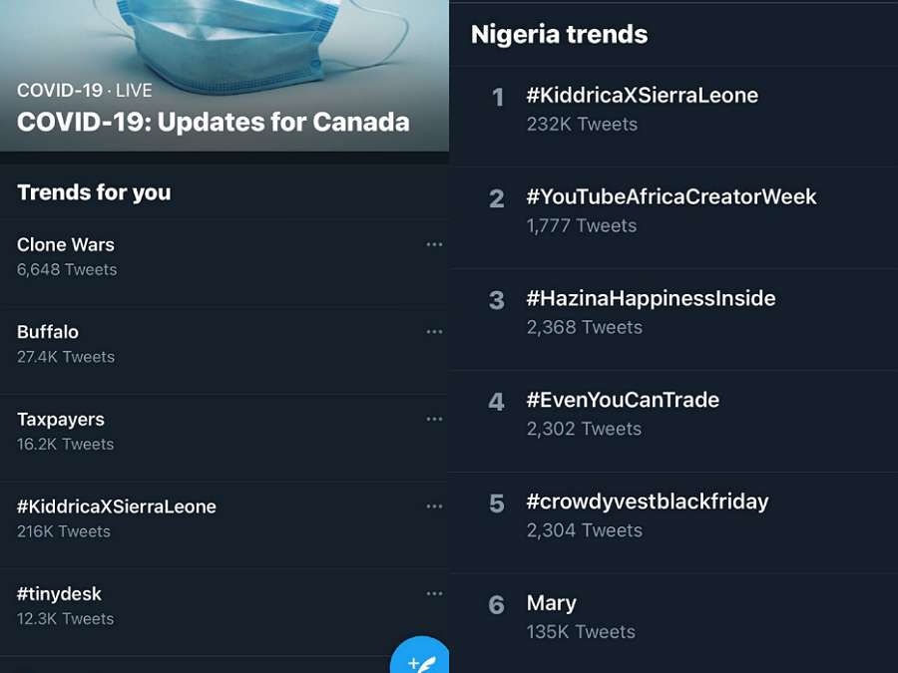Open #EvenYouCanTrade trend
This screenshot has width=898, height=673.
click(x=623, y=401)
